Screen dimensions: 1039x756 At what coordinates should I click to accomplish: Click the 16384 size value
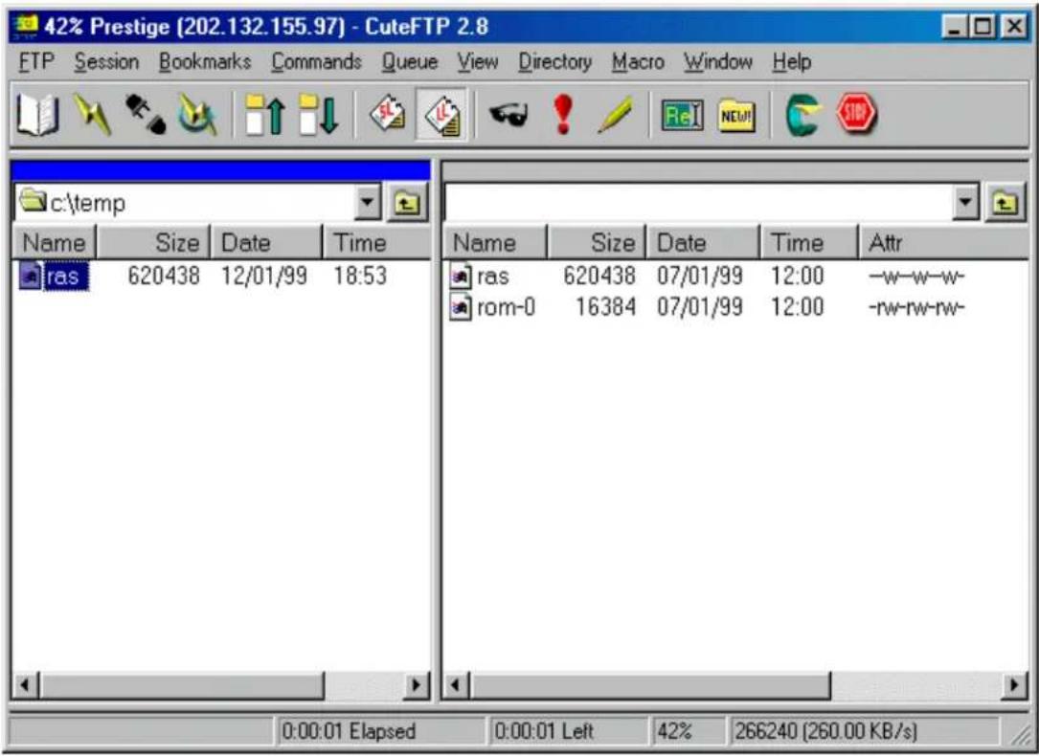pyautogui.click(x=605, y=307)
